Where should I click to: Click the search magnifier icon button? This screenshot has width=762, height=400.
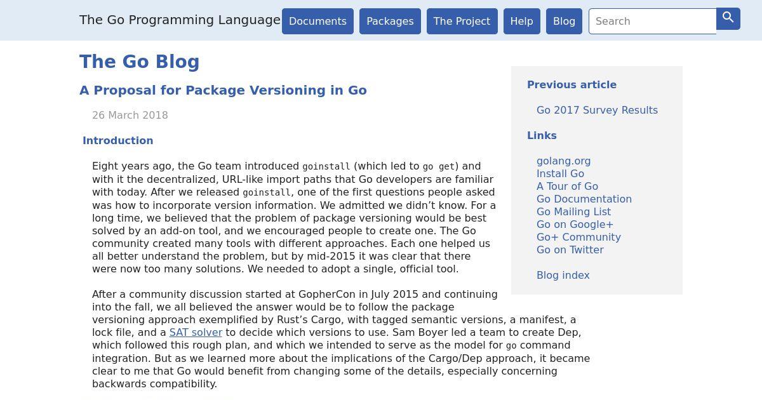click(728, 18)
